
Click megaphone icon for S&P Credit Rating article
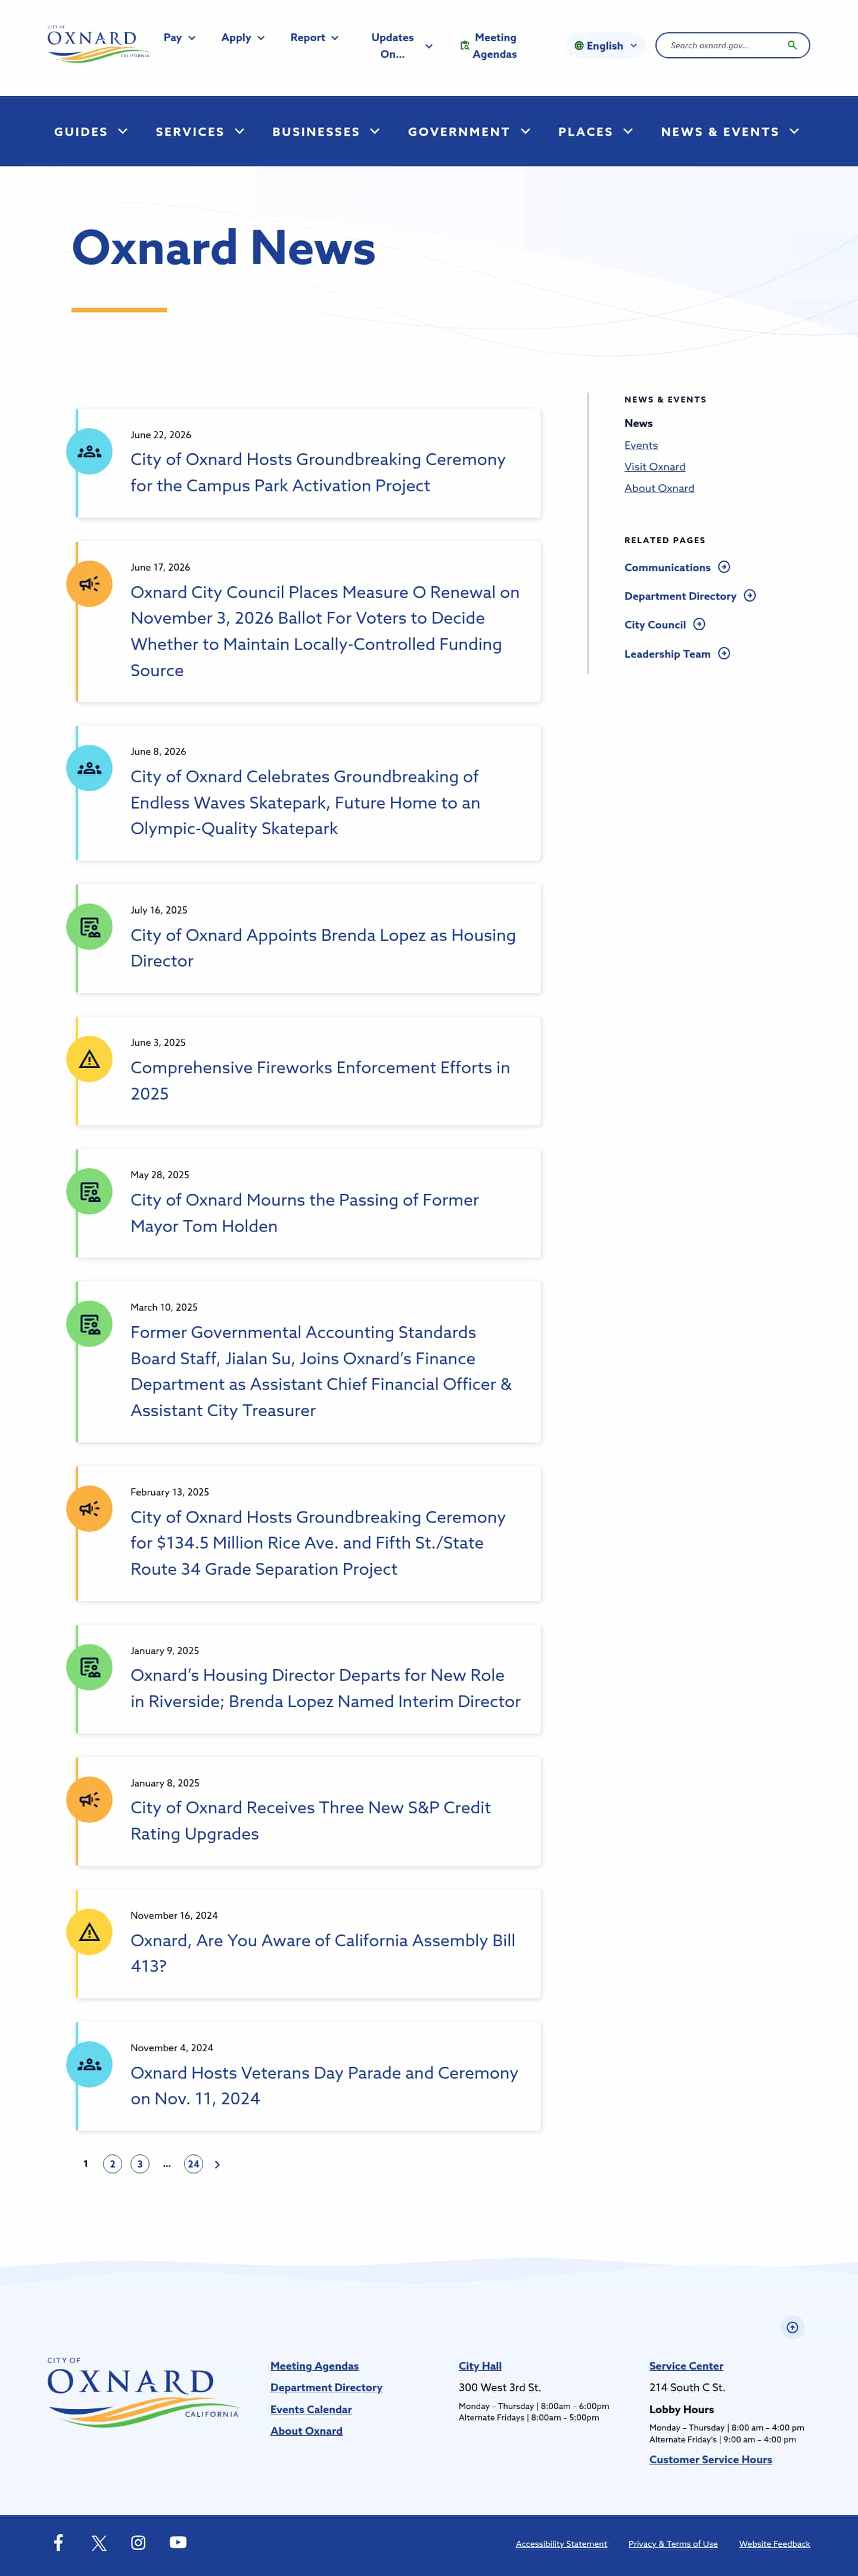[89, 1800]
